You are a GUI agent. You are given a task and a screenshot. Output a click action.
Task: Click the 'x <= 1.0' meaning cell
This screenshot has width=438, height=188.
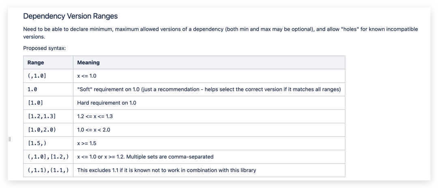point(209,76)
